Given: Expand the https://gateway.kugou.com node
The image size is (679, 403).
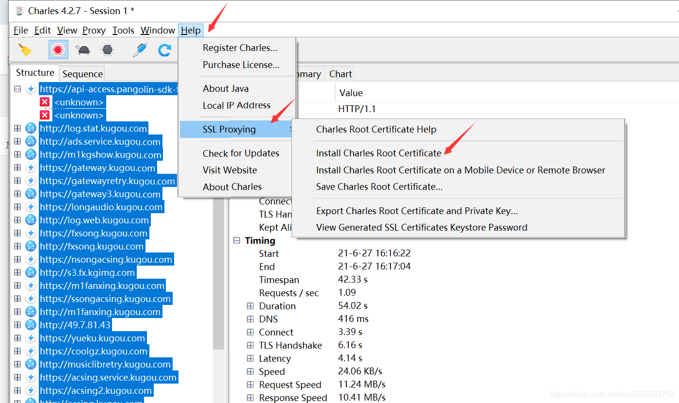Looking at the screenshot, I should coord(17,168).
